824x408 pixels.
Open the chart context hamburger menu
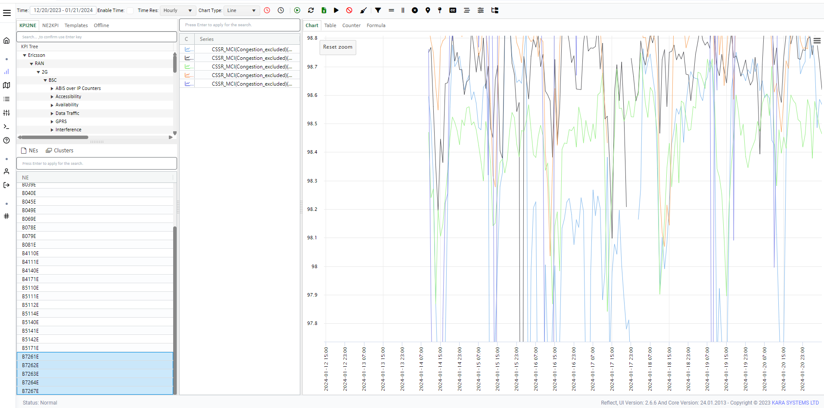(817, 40)
